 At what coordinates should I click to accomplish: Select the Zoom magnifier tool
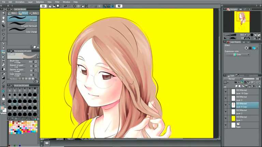pyautogui.click(x=3, y=13)
